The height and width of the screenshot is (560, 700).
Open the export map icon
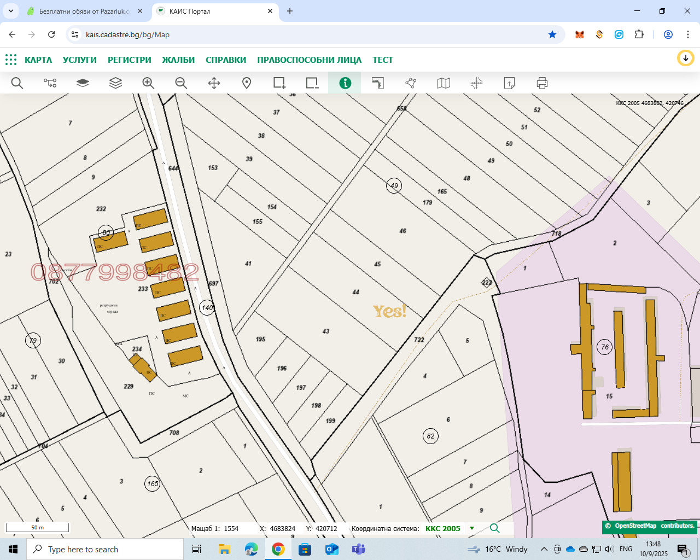[509, 83]
